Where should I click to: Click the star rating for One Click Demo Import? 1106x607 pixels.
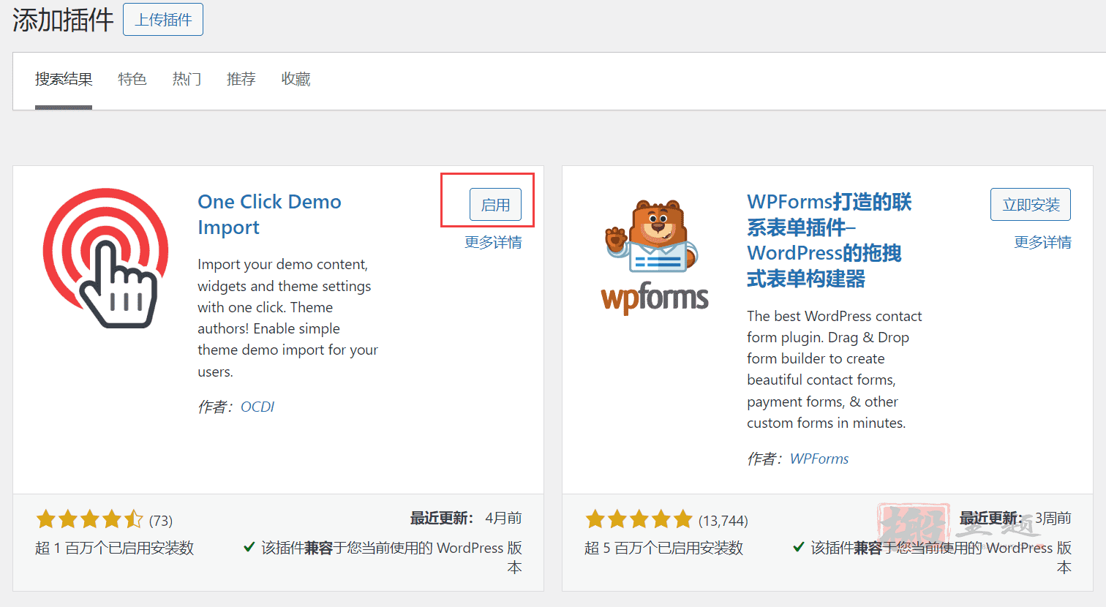90,520
